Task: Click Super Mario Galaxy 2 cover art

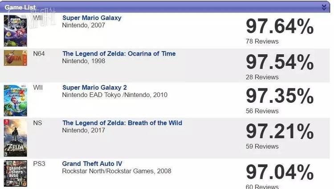Action: 12,100
